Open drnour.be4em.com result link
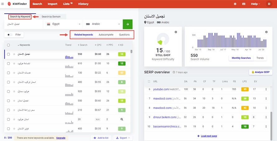Image resolution: width=277 pixels, height=141 pixels. click(x=167, y=117)
